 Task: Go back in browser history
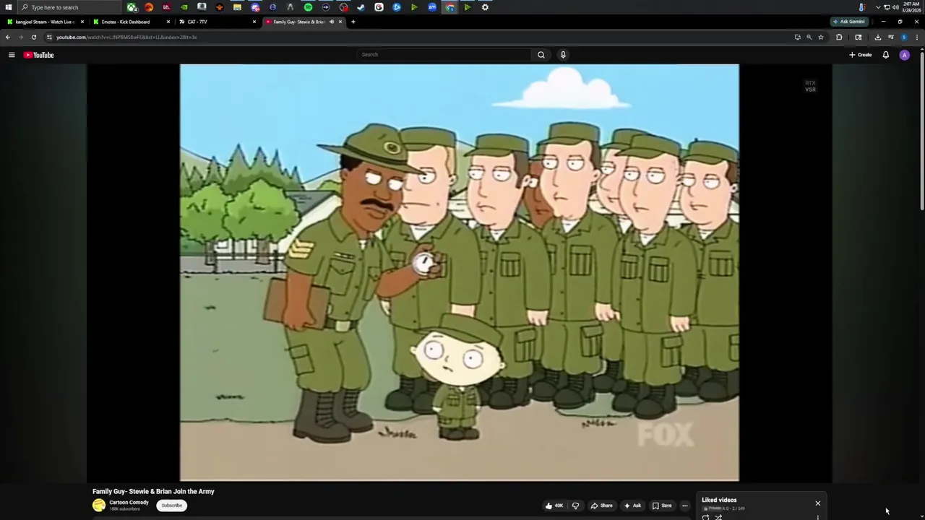click(8, 37)
